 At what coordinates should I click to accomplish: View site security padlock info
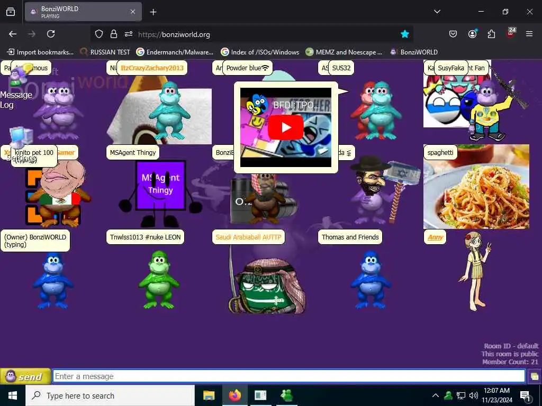click(113, 34)
